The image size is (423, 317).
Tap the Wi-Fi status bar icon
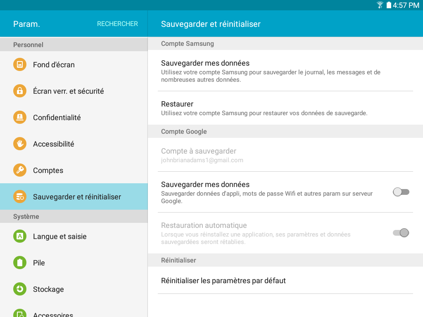pyautogui.click(x=380, y=5)
